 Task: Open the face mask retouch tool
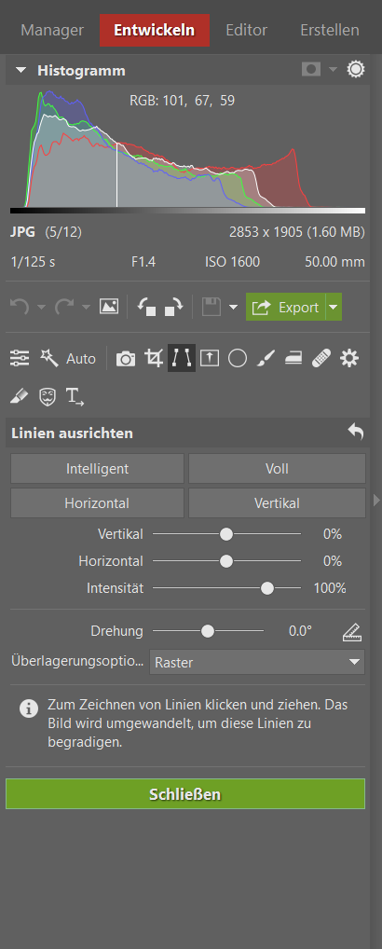48,396
